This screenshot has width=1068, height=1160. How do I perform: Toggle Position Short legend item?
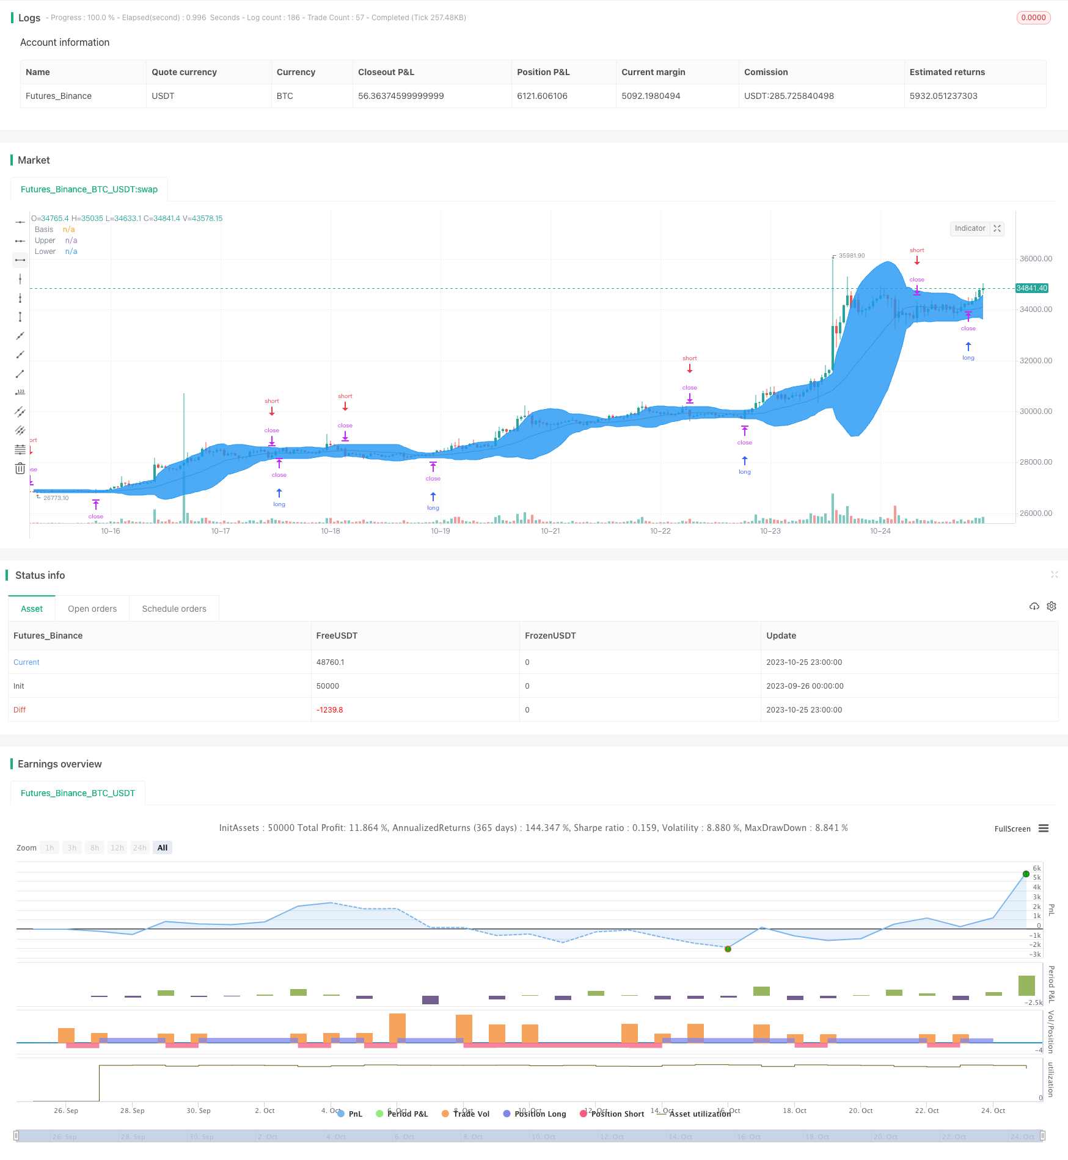(x=612, y=1114)
